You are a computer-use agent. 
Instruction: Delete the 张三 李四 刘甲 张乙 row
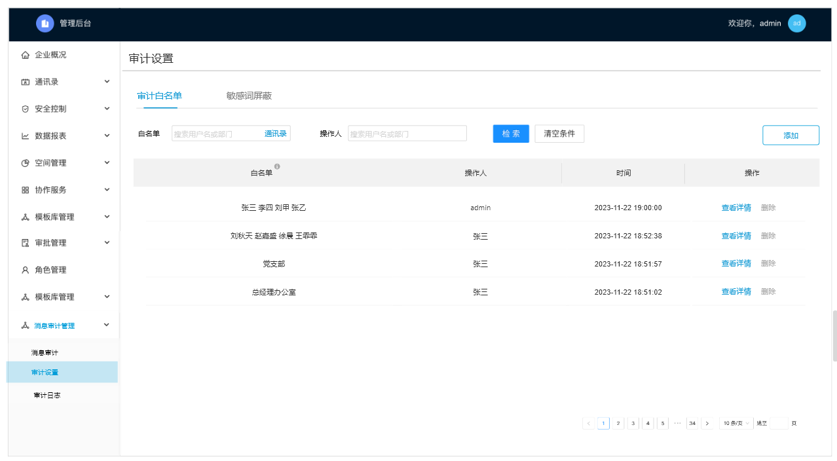point(768,208)
